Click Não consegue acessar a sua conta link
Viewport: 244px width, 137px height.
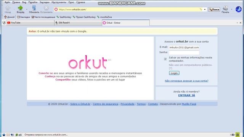[x=186, y=81]
